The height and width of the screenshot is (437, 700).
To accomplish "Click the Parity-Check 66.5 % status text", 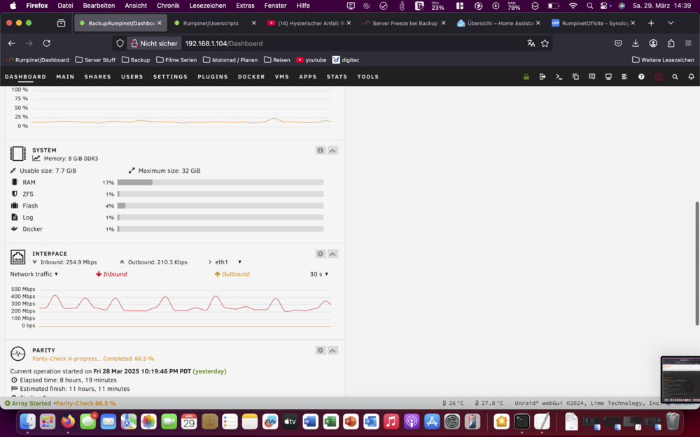I will click(x=85, y=403).
